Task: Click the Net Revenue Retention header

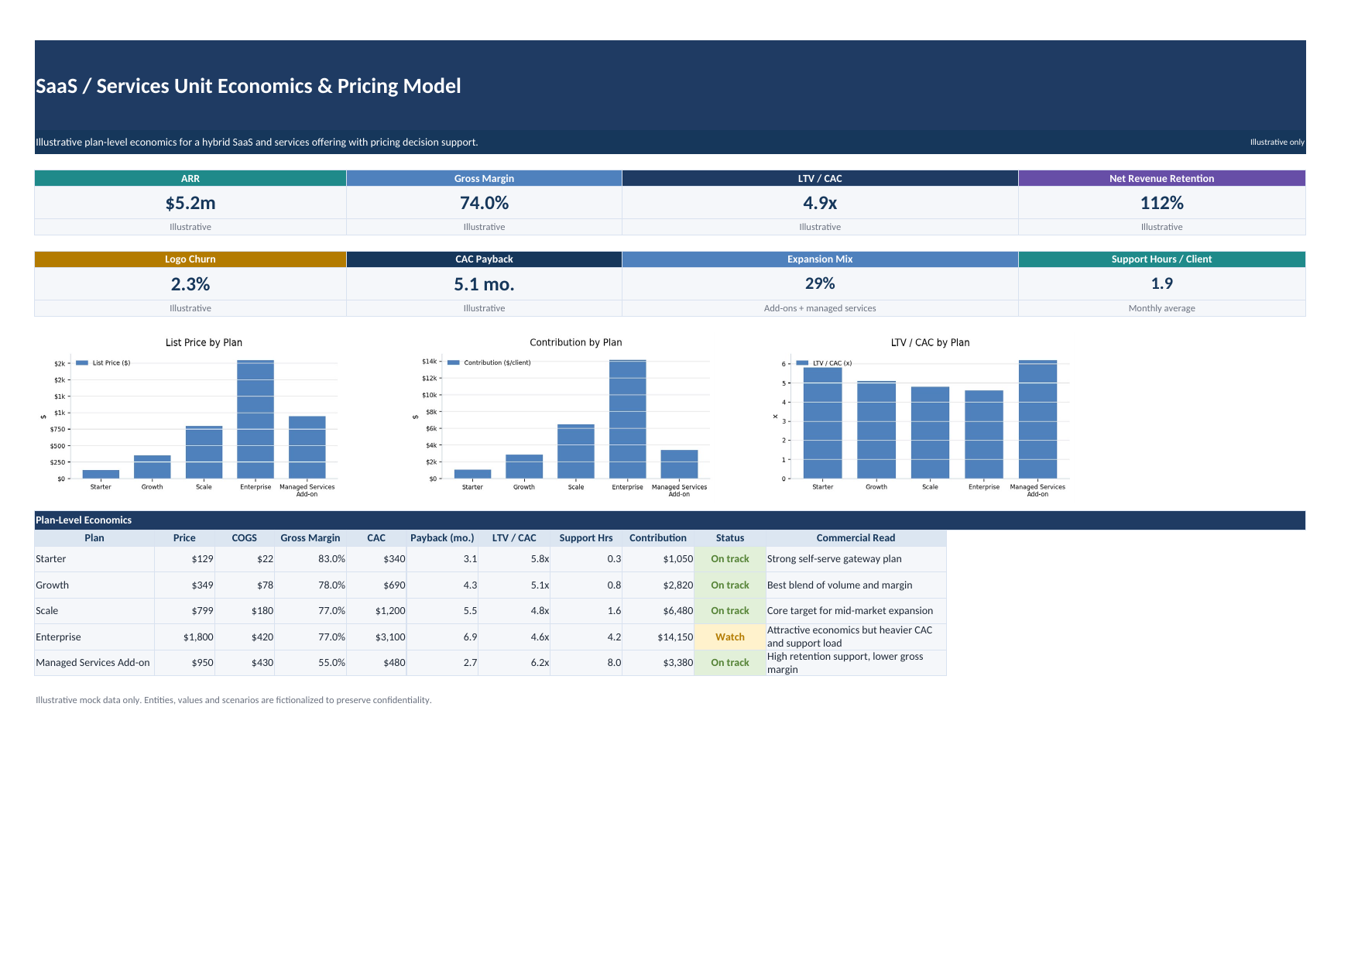Action: 1161,178
